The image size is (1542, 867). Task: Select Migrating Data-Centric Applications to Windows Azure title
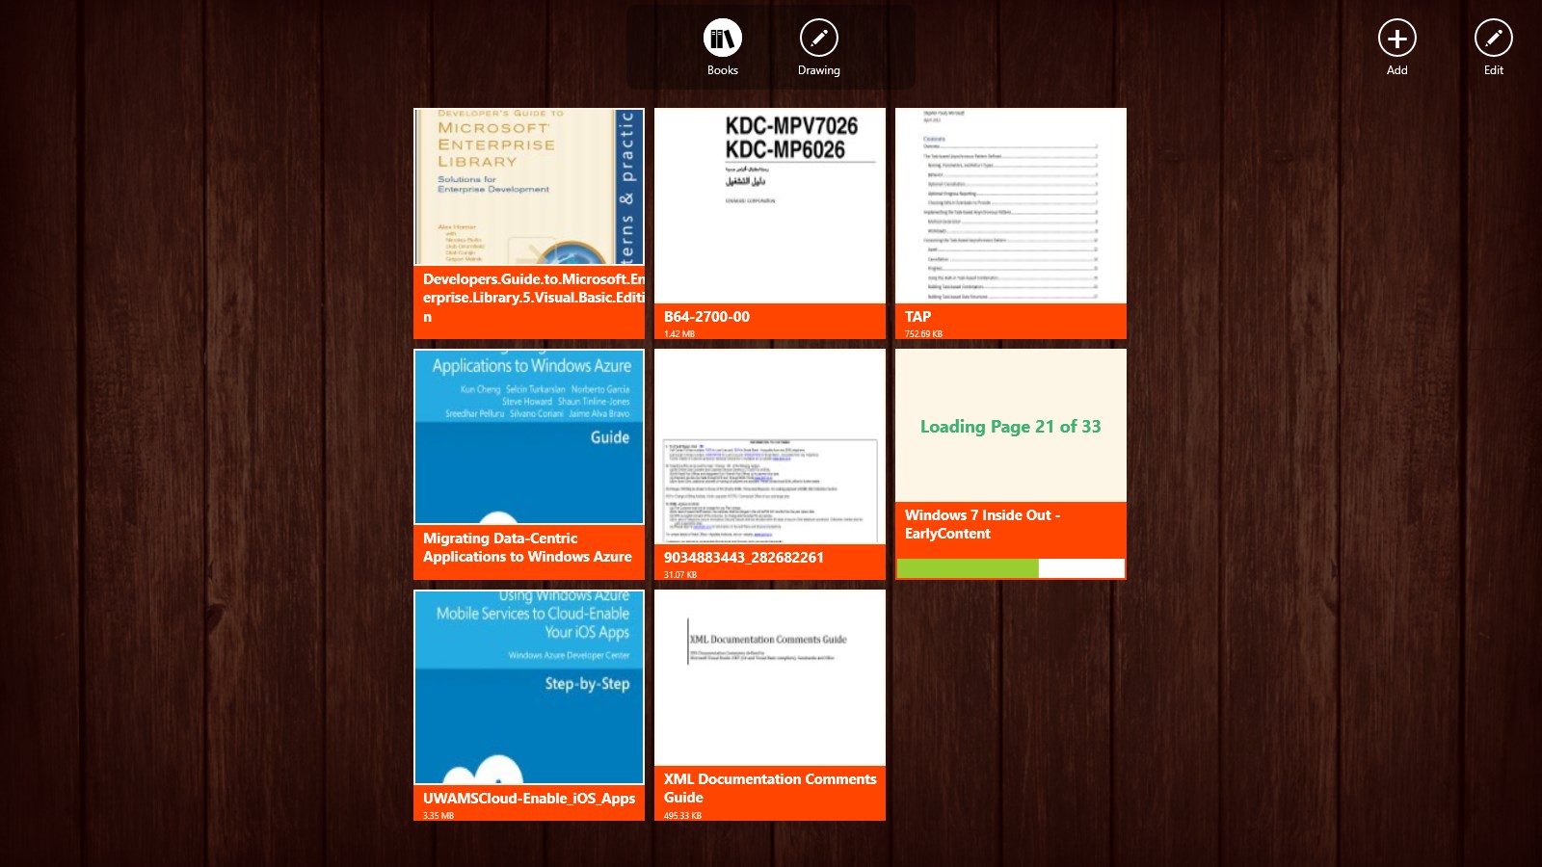pyautogui.click(x=527, y=547)
